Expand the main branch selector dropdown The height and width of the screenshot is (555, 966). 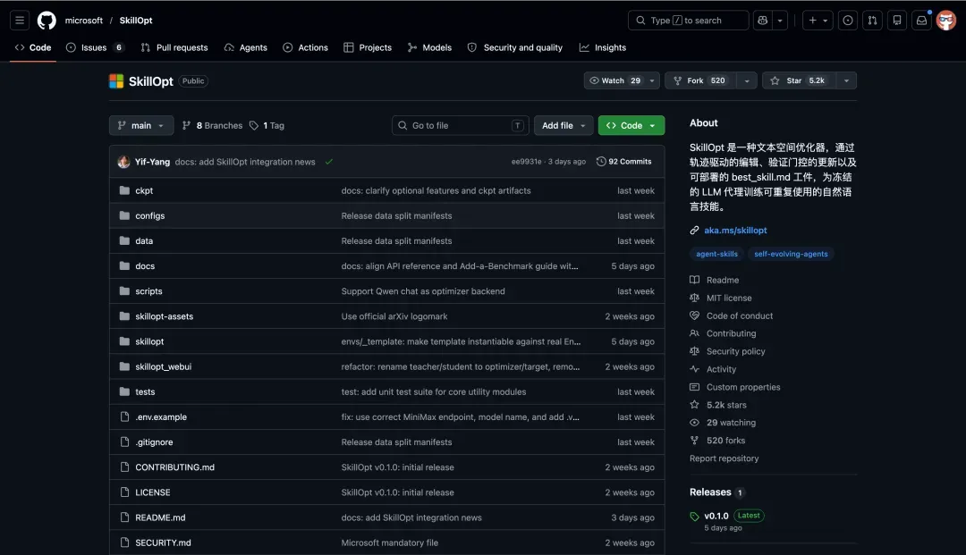[141, 125]
